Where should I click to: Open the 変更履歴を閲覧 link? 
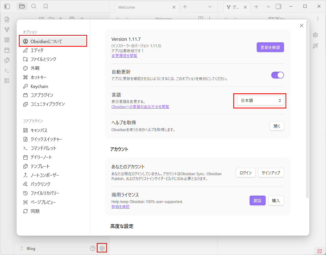point(124,56)
